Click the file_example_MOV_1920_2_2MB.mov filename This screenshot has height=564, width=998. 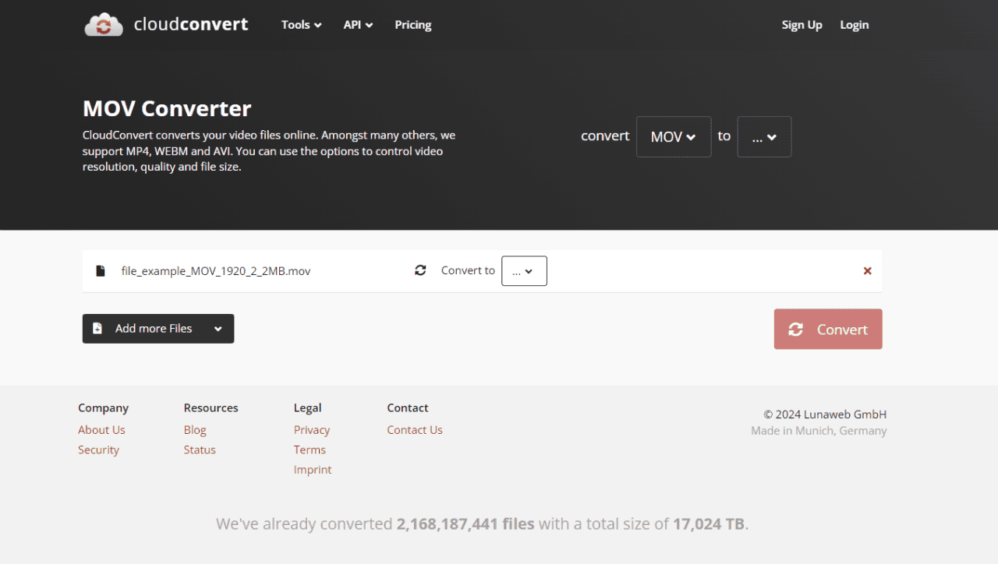point(216,271)
